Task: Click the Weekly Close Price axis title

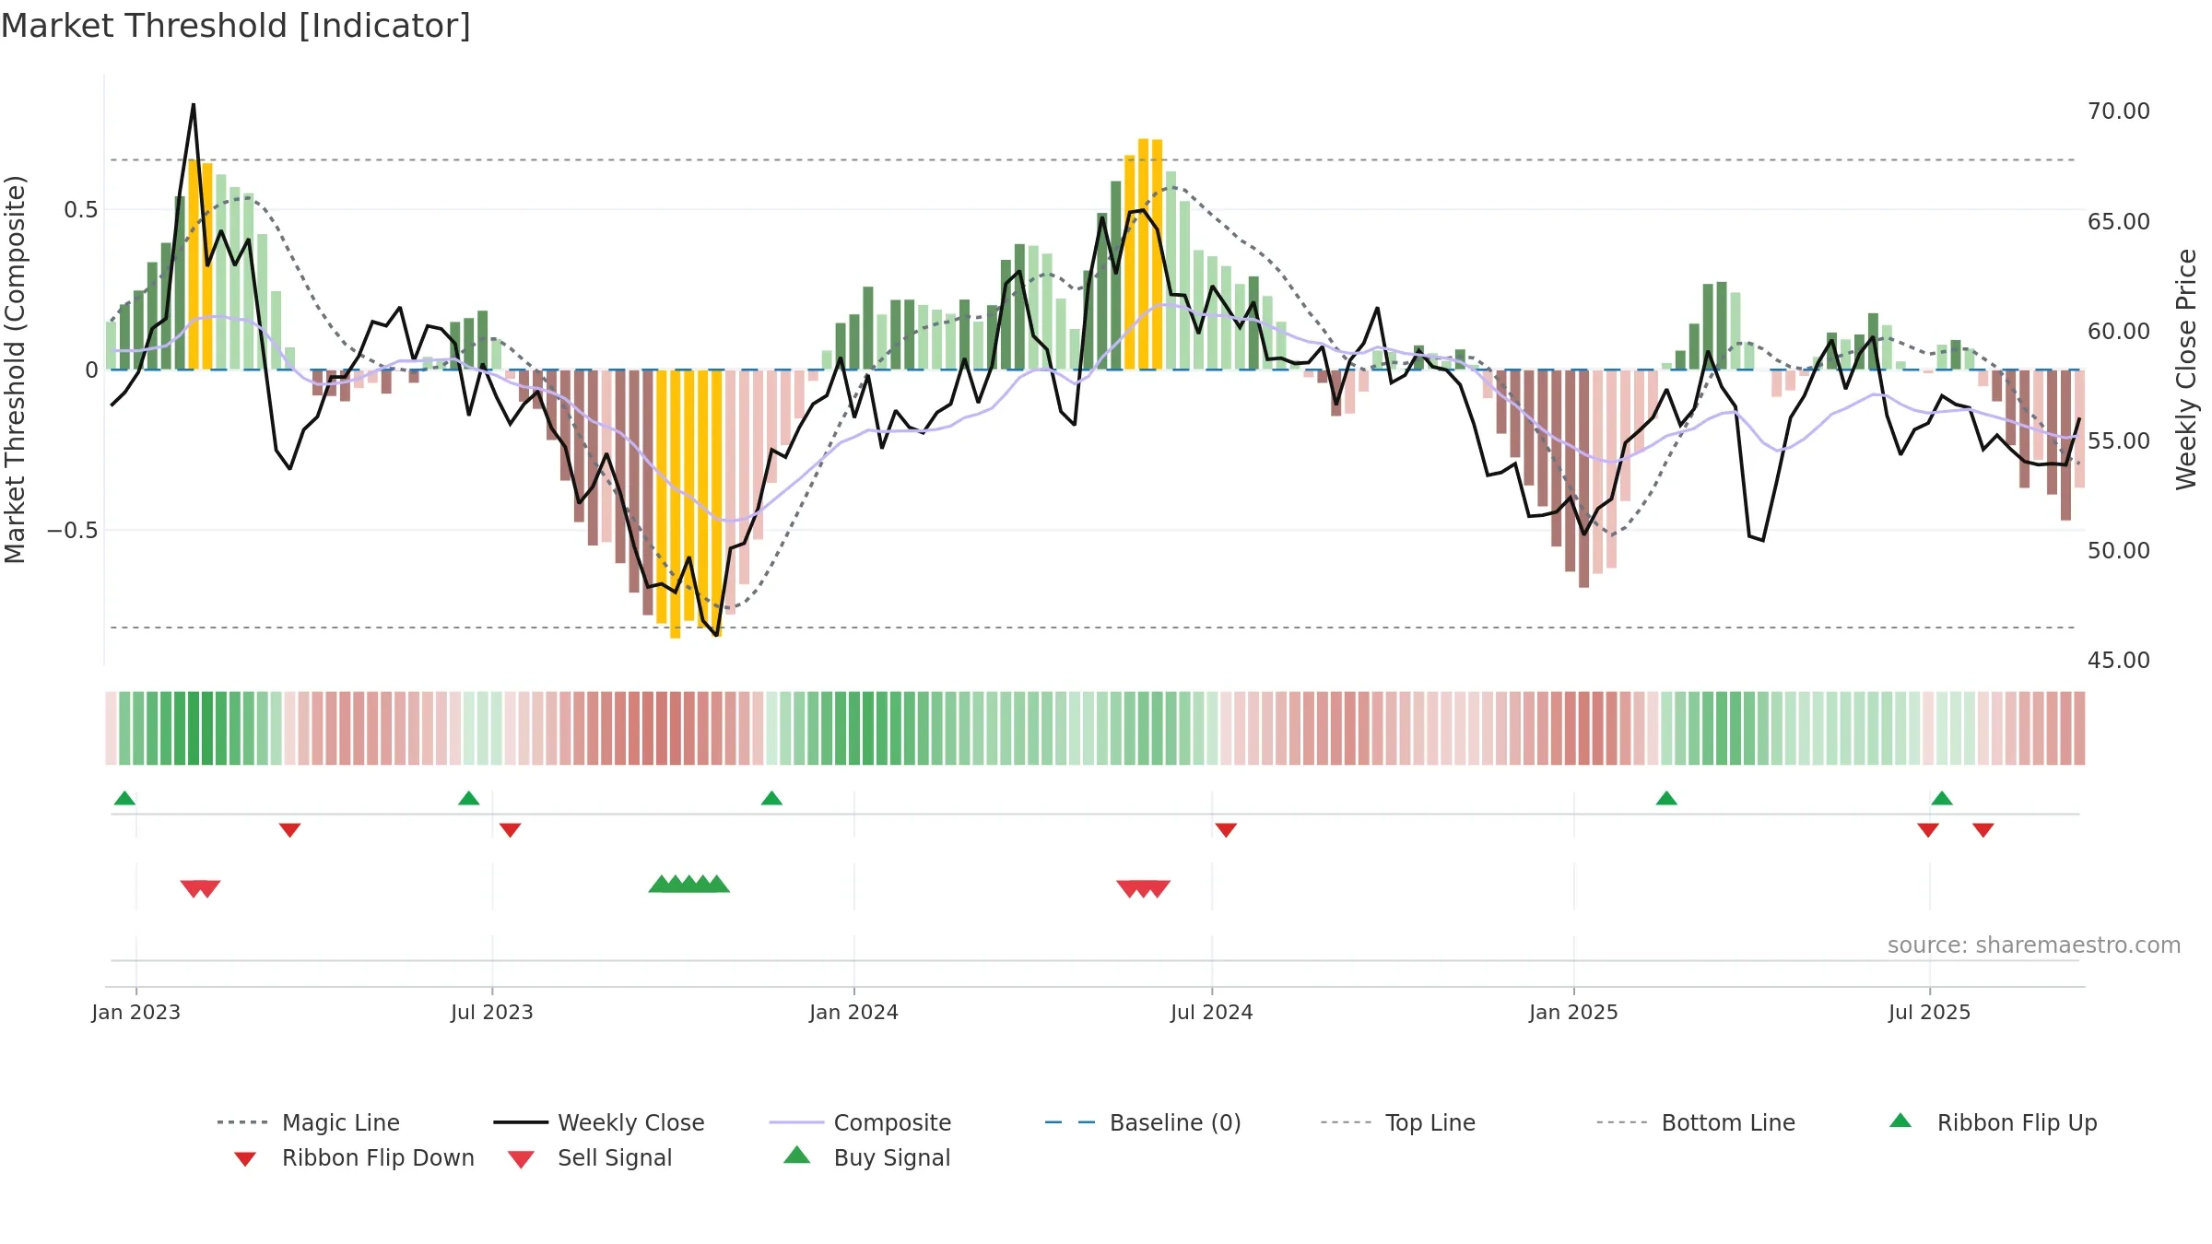Action: click(2186, 369)
